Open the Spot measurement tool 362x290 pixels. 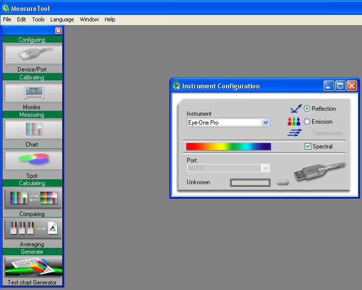point(33,159)
